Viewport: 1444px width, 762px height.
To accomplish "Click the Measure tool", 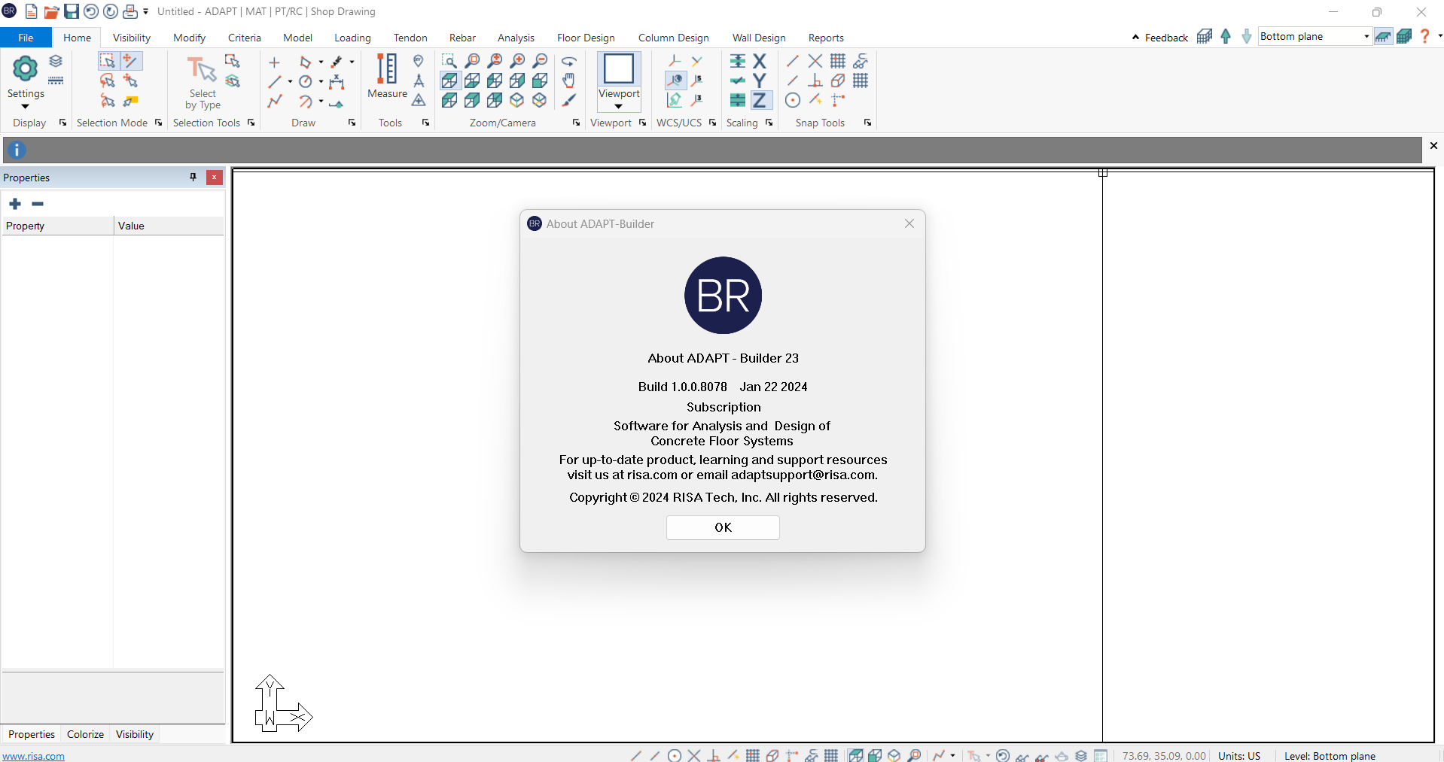I will 387,77.
